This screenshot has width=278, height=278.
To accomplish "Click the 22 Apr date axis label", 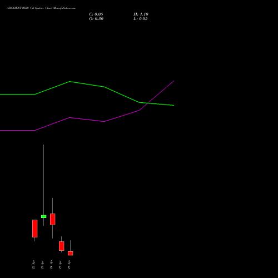I will 33,265.
